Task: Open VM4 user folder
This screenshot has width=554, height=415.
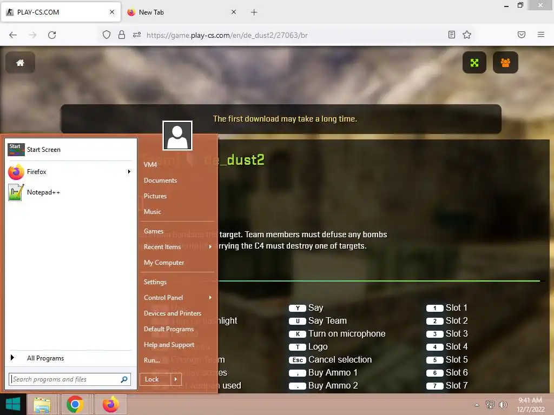Action: pyautogui.click(x=150, y=164)
